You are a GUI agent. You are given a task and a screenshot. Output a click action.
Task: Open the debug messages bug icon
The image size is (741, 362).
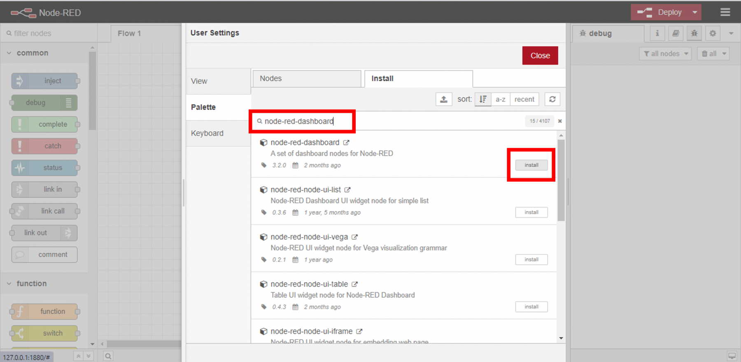coord(694,33)
